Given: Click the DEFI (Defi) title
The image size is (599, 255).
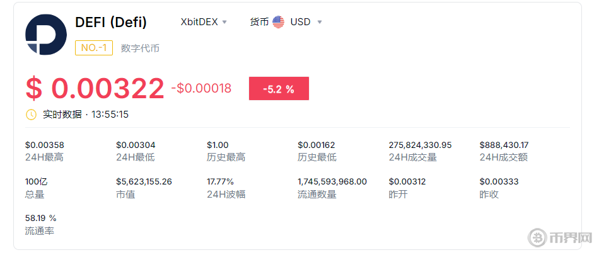Looking at the screenshot, I should [111, 22].
